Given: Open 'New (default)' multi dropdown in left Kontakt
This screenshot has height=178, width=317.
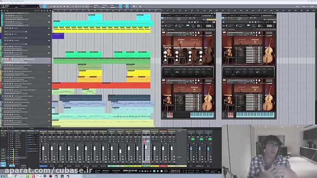Looking at the screenshot, I should pos(181,30).
